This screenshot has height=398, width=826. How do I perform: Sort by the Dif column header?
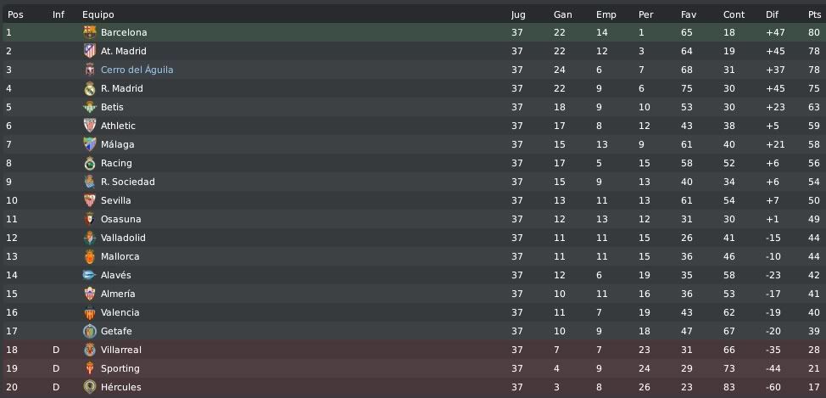tap(772, 14)
